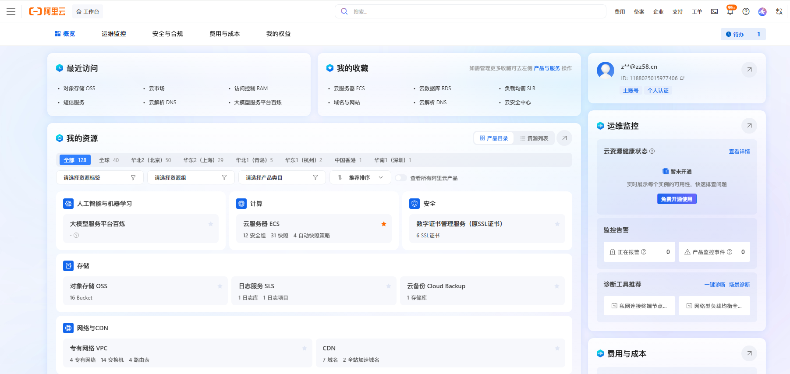The width and height of the screenshot is (790, 374).
Task: Select the 安全与合规 tab
Action: 168,34
